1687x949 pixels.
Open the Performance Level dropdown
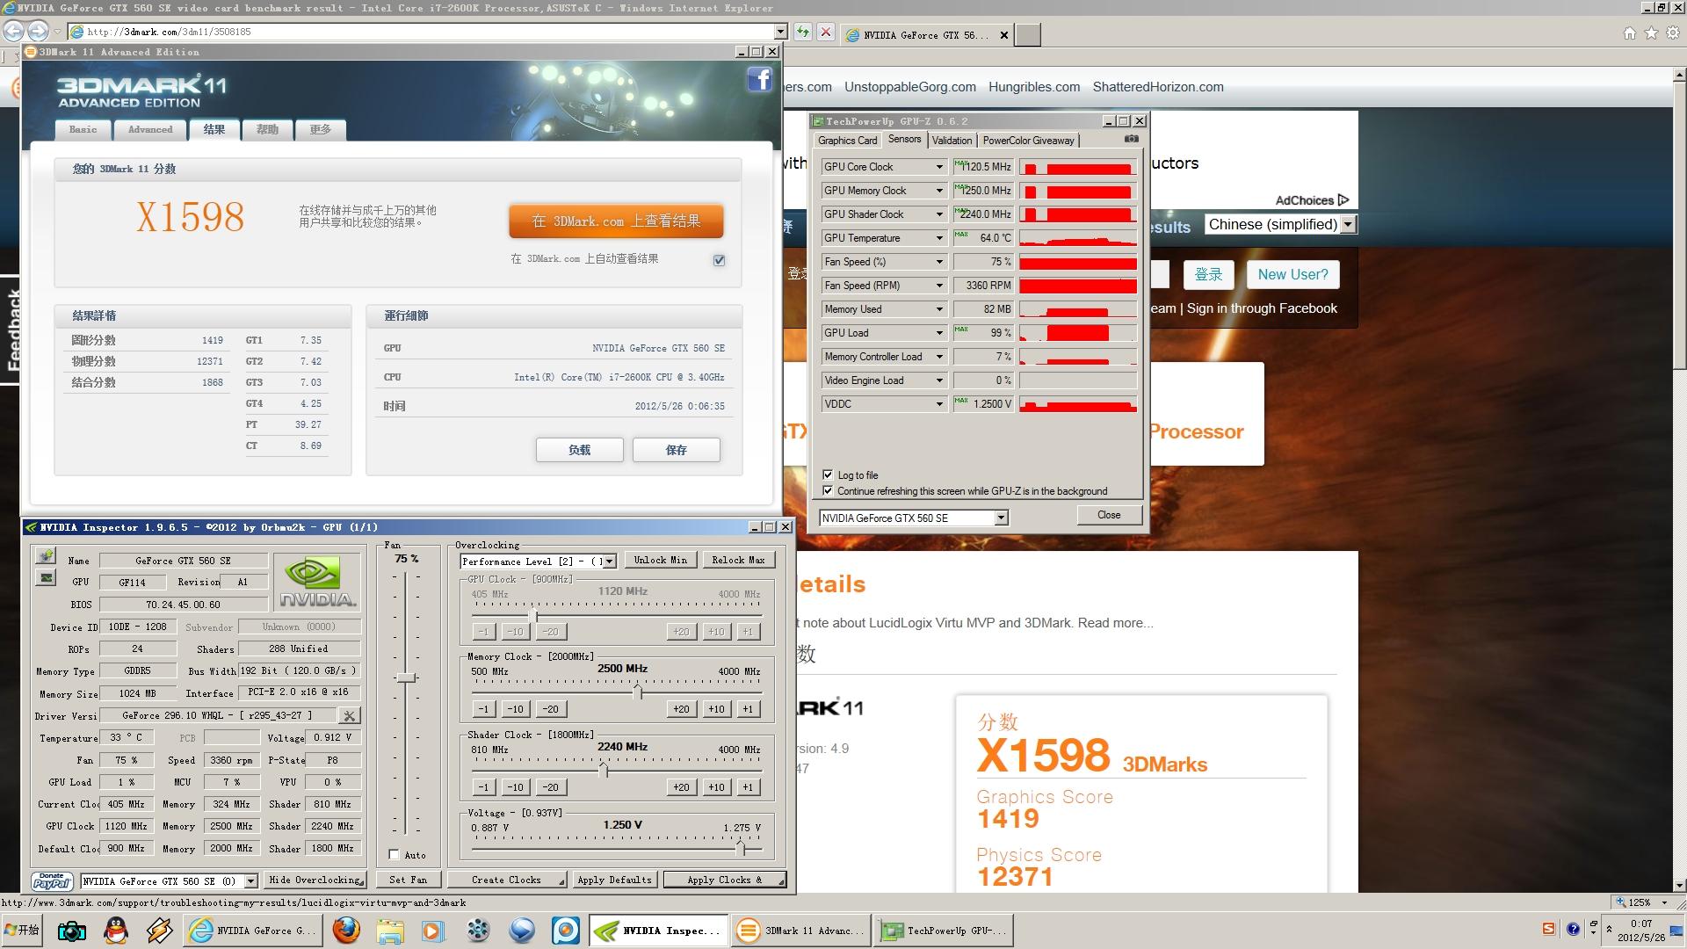tap(610, 561)
